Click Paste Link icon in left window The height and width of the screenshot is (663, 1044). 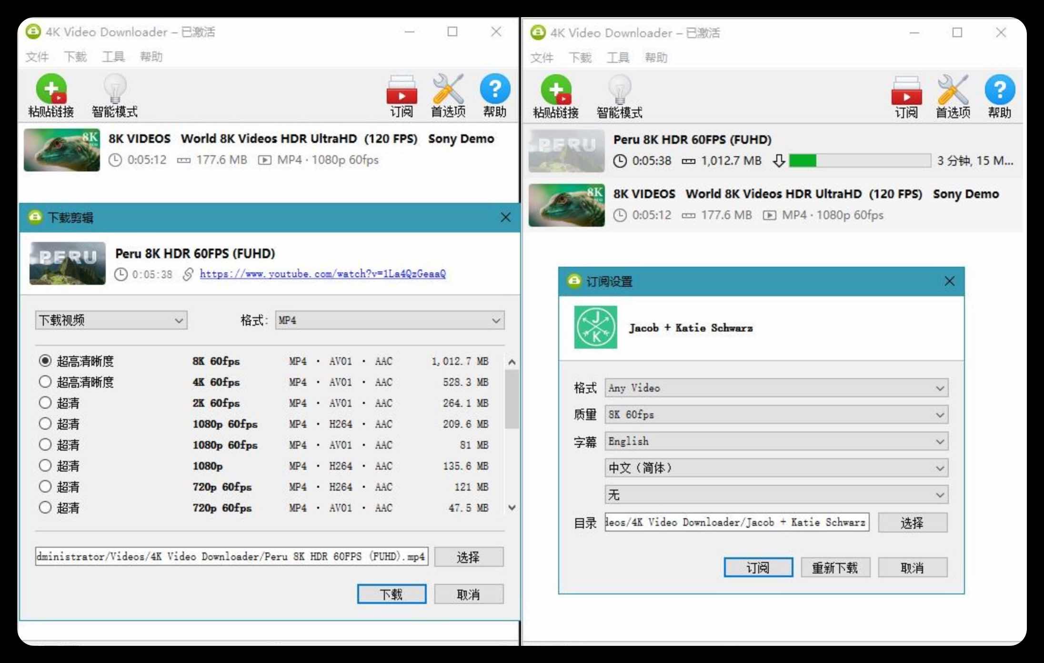(51, 89)
